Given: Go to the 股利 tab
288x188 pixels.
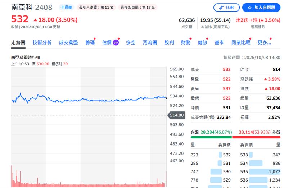Looking at the screenshot, I should click(169, 42).
